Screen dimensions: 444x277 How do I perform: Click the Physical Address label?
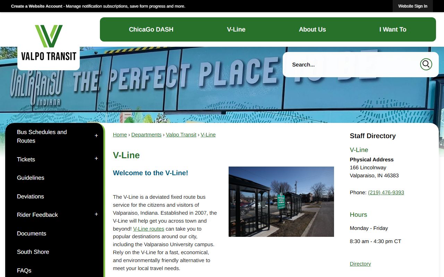click(372, 160)
